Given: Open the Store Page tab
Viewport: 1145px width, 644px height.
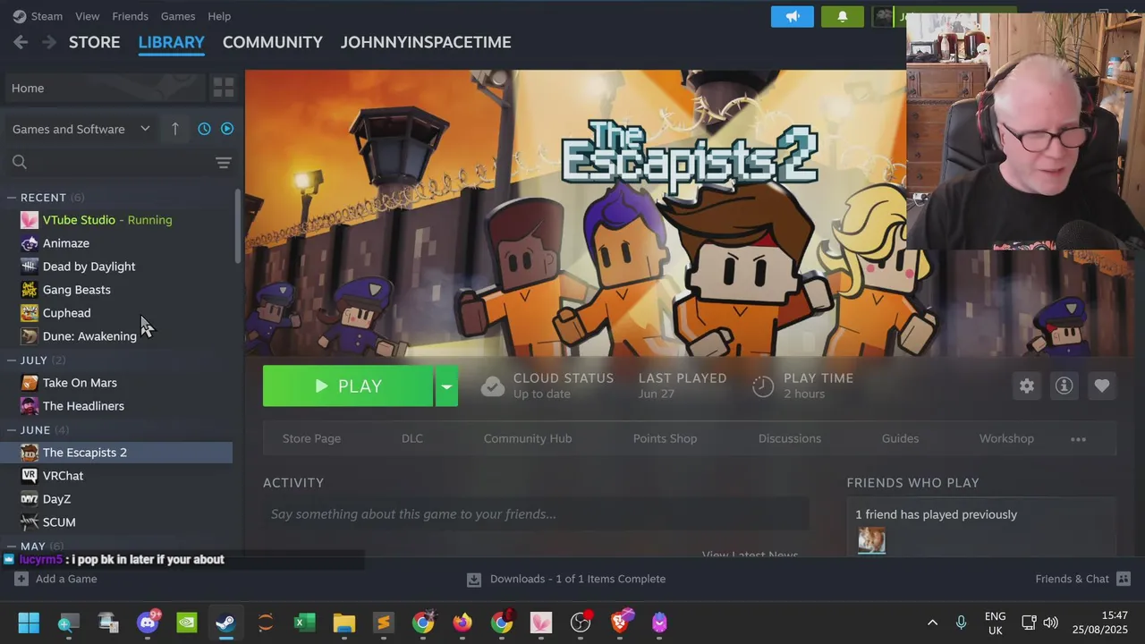Looking at the screenshot, I should coord(311,438).
